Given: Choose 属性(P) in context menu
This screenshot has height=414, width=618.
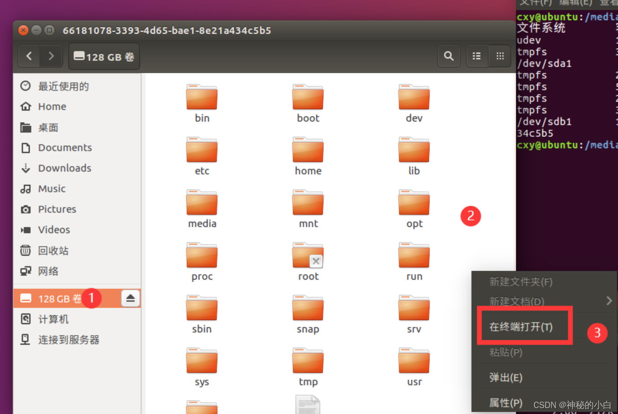Looking at the screenshot, I should click(x=506, y=403).
